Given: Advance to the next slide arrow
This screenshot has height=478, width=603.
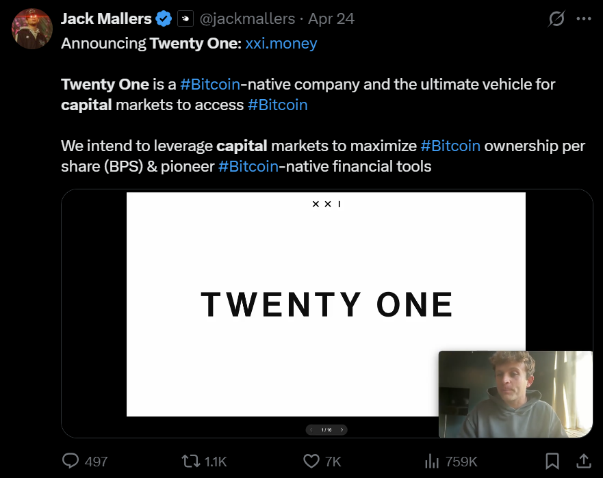Looking at the screenshot, I should point(342,429).
